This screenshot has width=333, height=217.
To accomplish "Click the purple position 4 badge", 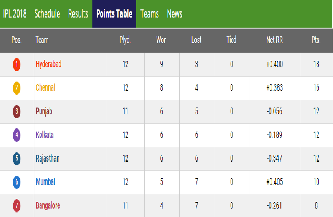I will pos(17,135).
